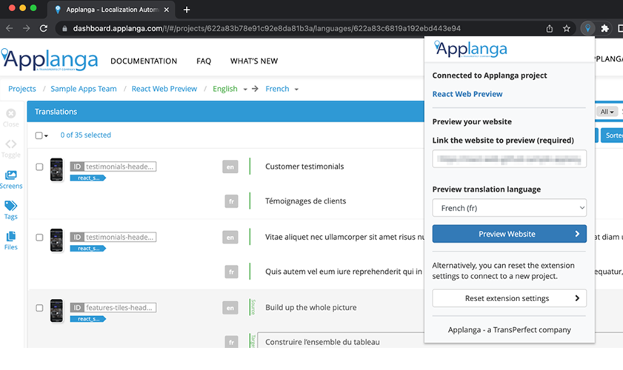Check the box for the features-tiles-head row
Viewport: 623px width, 370px height.
39,308
